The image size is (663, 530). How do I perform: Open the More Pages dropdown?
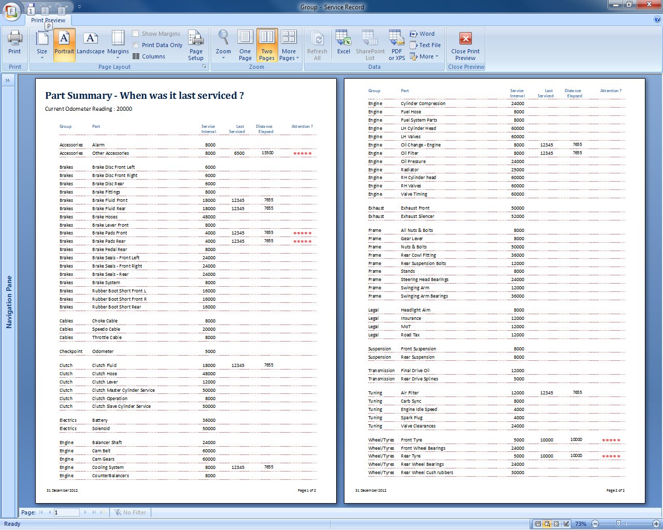pos(289,45)
